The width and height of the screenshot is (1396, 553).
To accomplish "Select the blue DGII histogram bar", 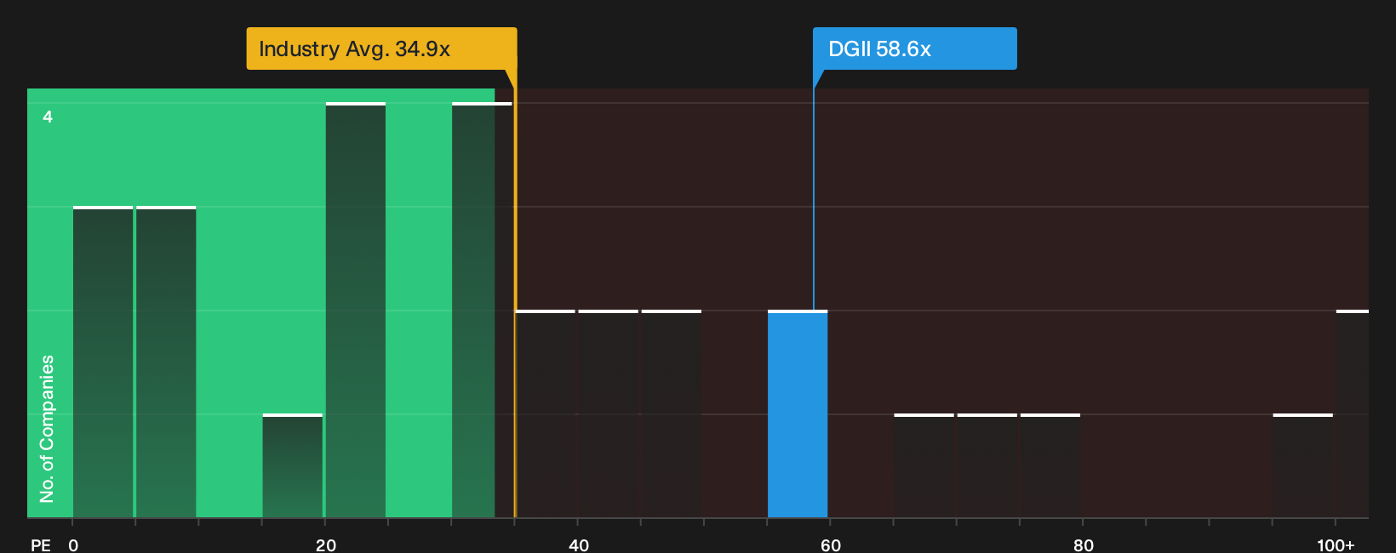I will coord(798,413).
